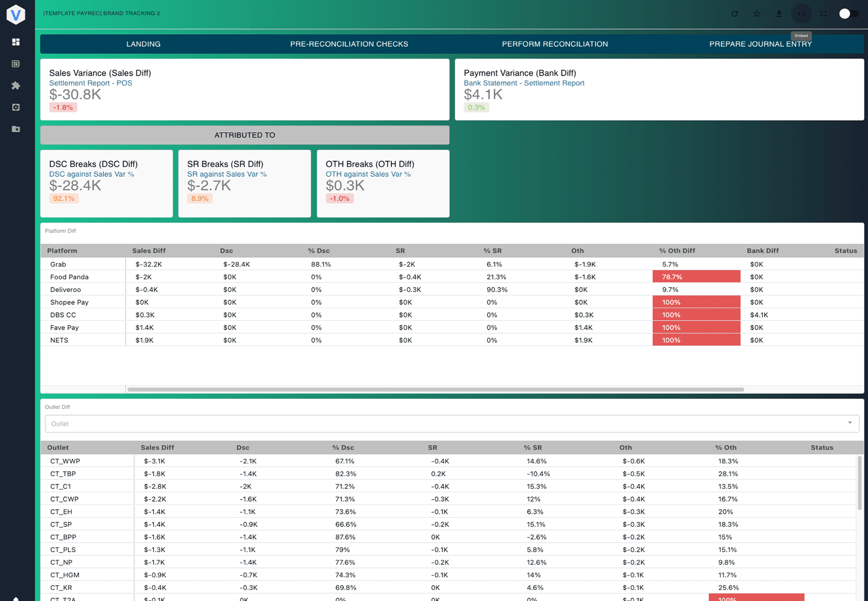
Task: Open the puzzle-piece plugins icon
Action: [x=16, y=86]
